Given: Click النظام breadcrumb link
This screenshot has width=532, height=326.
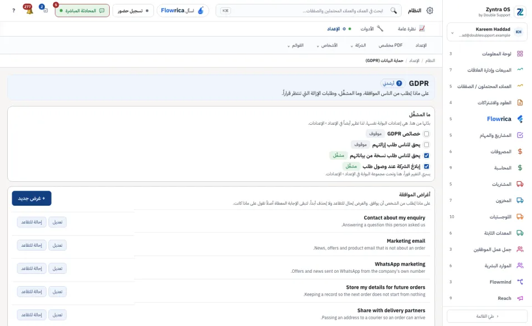Looking at the screenshot, I should pyautogui.click(x=430, y=60).
